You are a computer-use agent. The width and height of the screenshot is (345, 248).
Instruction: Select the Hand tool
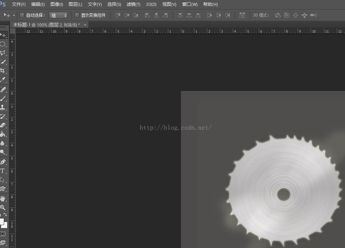click(3, 198)
